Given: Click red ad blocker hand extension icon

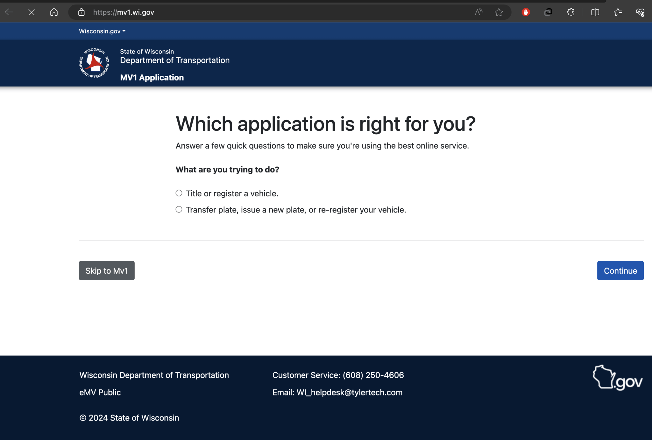Looking at the screenshot, I should pos(526,12).
